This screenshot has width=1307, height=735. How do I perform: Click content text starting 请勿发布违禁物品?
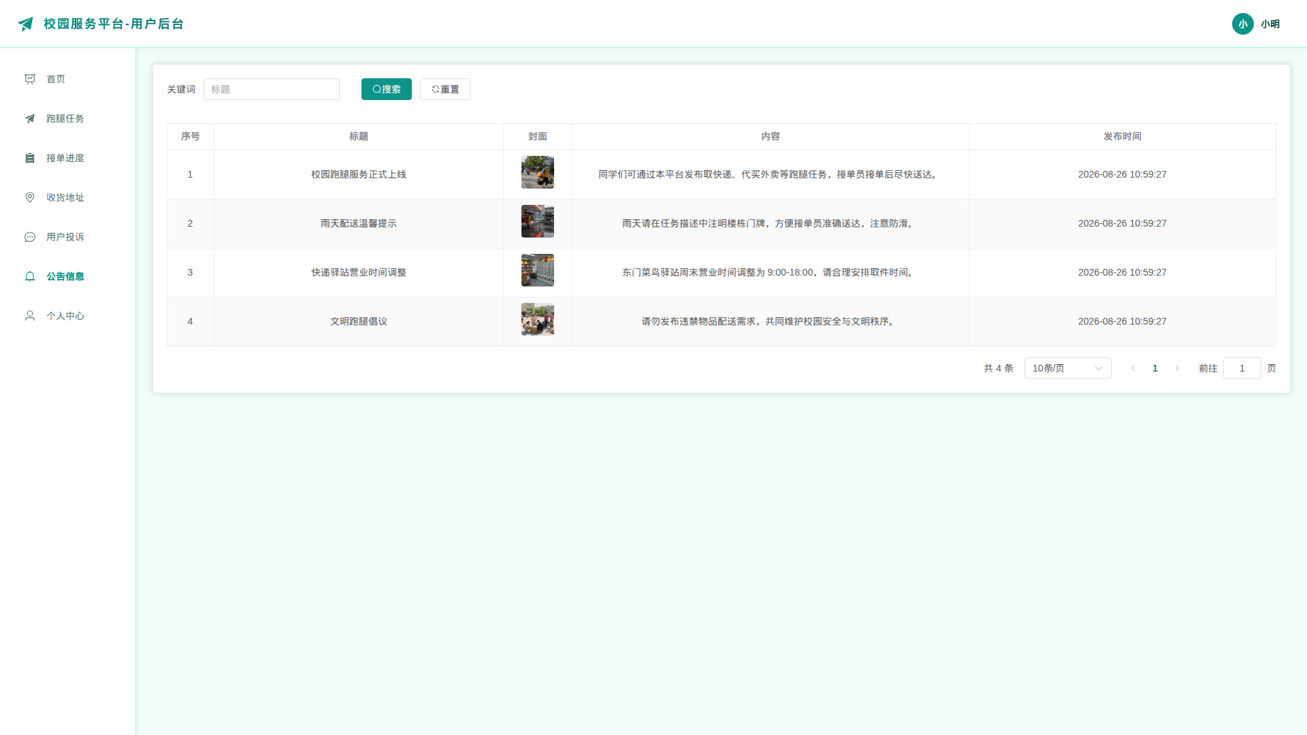coord(770,321)
